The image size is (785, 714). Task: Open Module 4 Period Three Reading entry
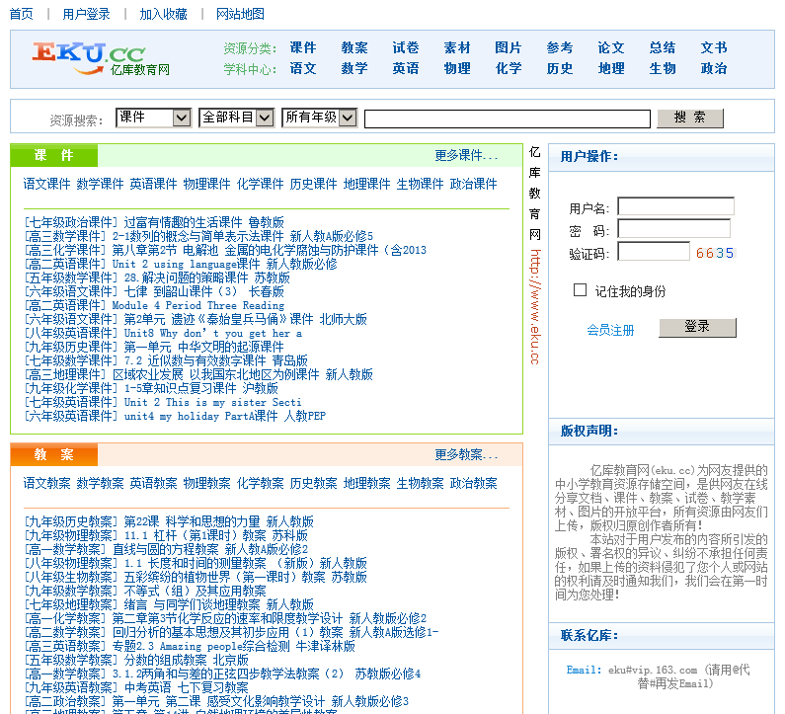point(198,305)
